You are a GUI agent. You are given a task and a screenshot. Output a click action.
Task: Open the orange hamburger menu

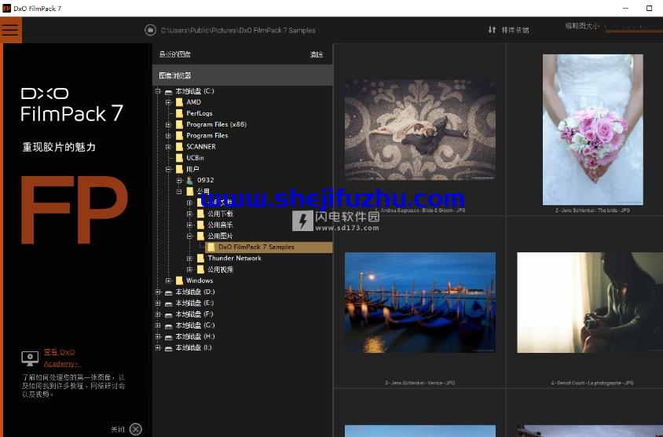click(10, 30)
